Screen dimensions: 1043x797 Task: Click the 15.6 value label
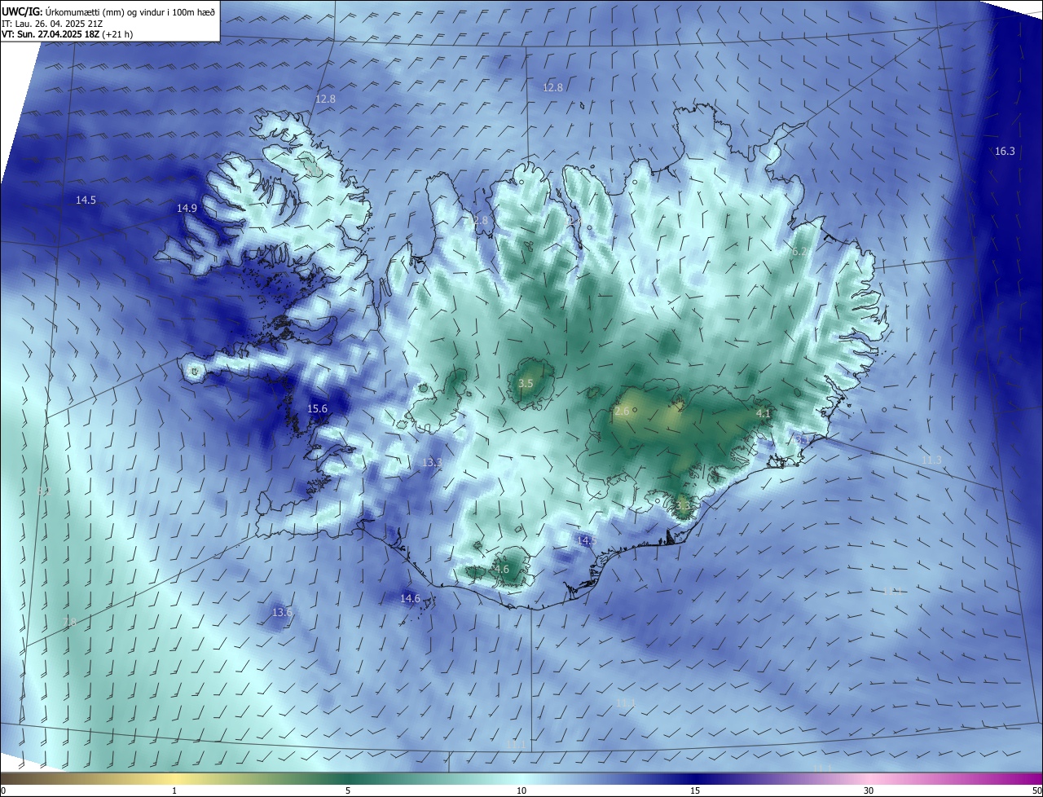click(317, 408)
